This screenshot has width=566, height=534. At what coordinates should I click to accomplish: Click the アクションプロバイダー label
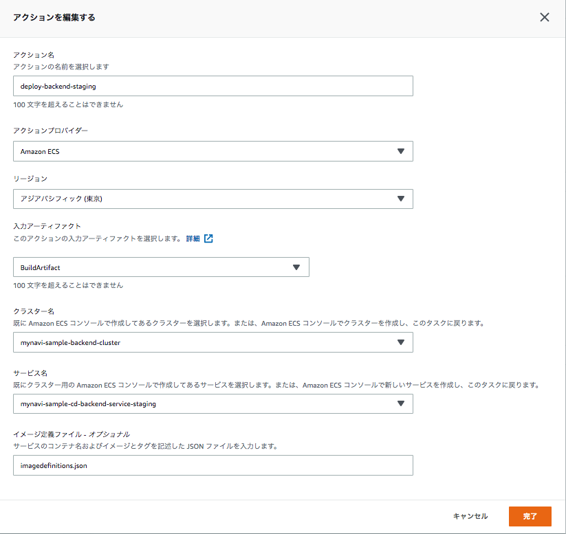click(x=50, y=131)
